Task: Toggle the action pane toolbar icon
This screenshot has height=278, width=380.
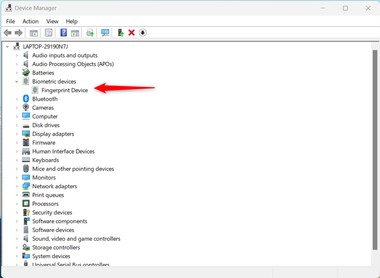Action: tap(75, 33)
